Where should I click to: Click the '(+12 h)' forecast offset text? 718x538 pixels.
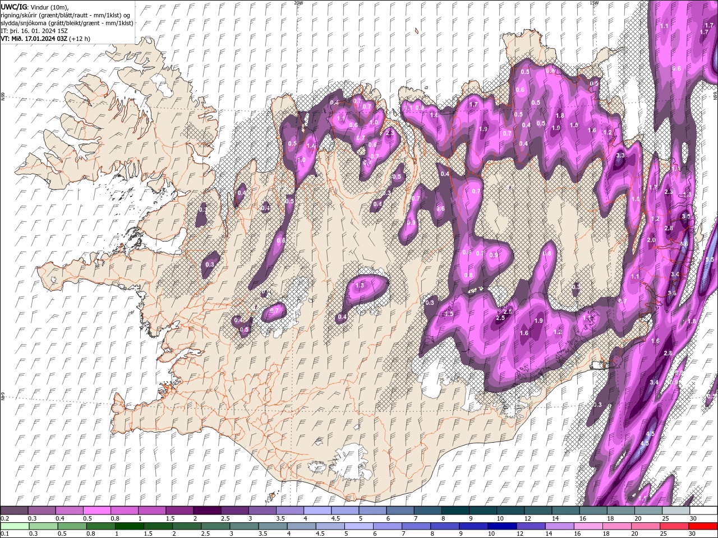79,39
